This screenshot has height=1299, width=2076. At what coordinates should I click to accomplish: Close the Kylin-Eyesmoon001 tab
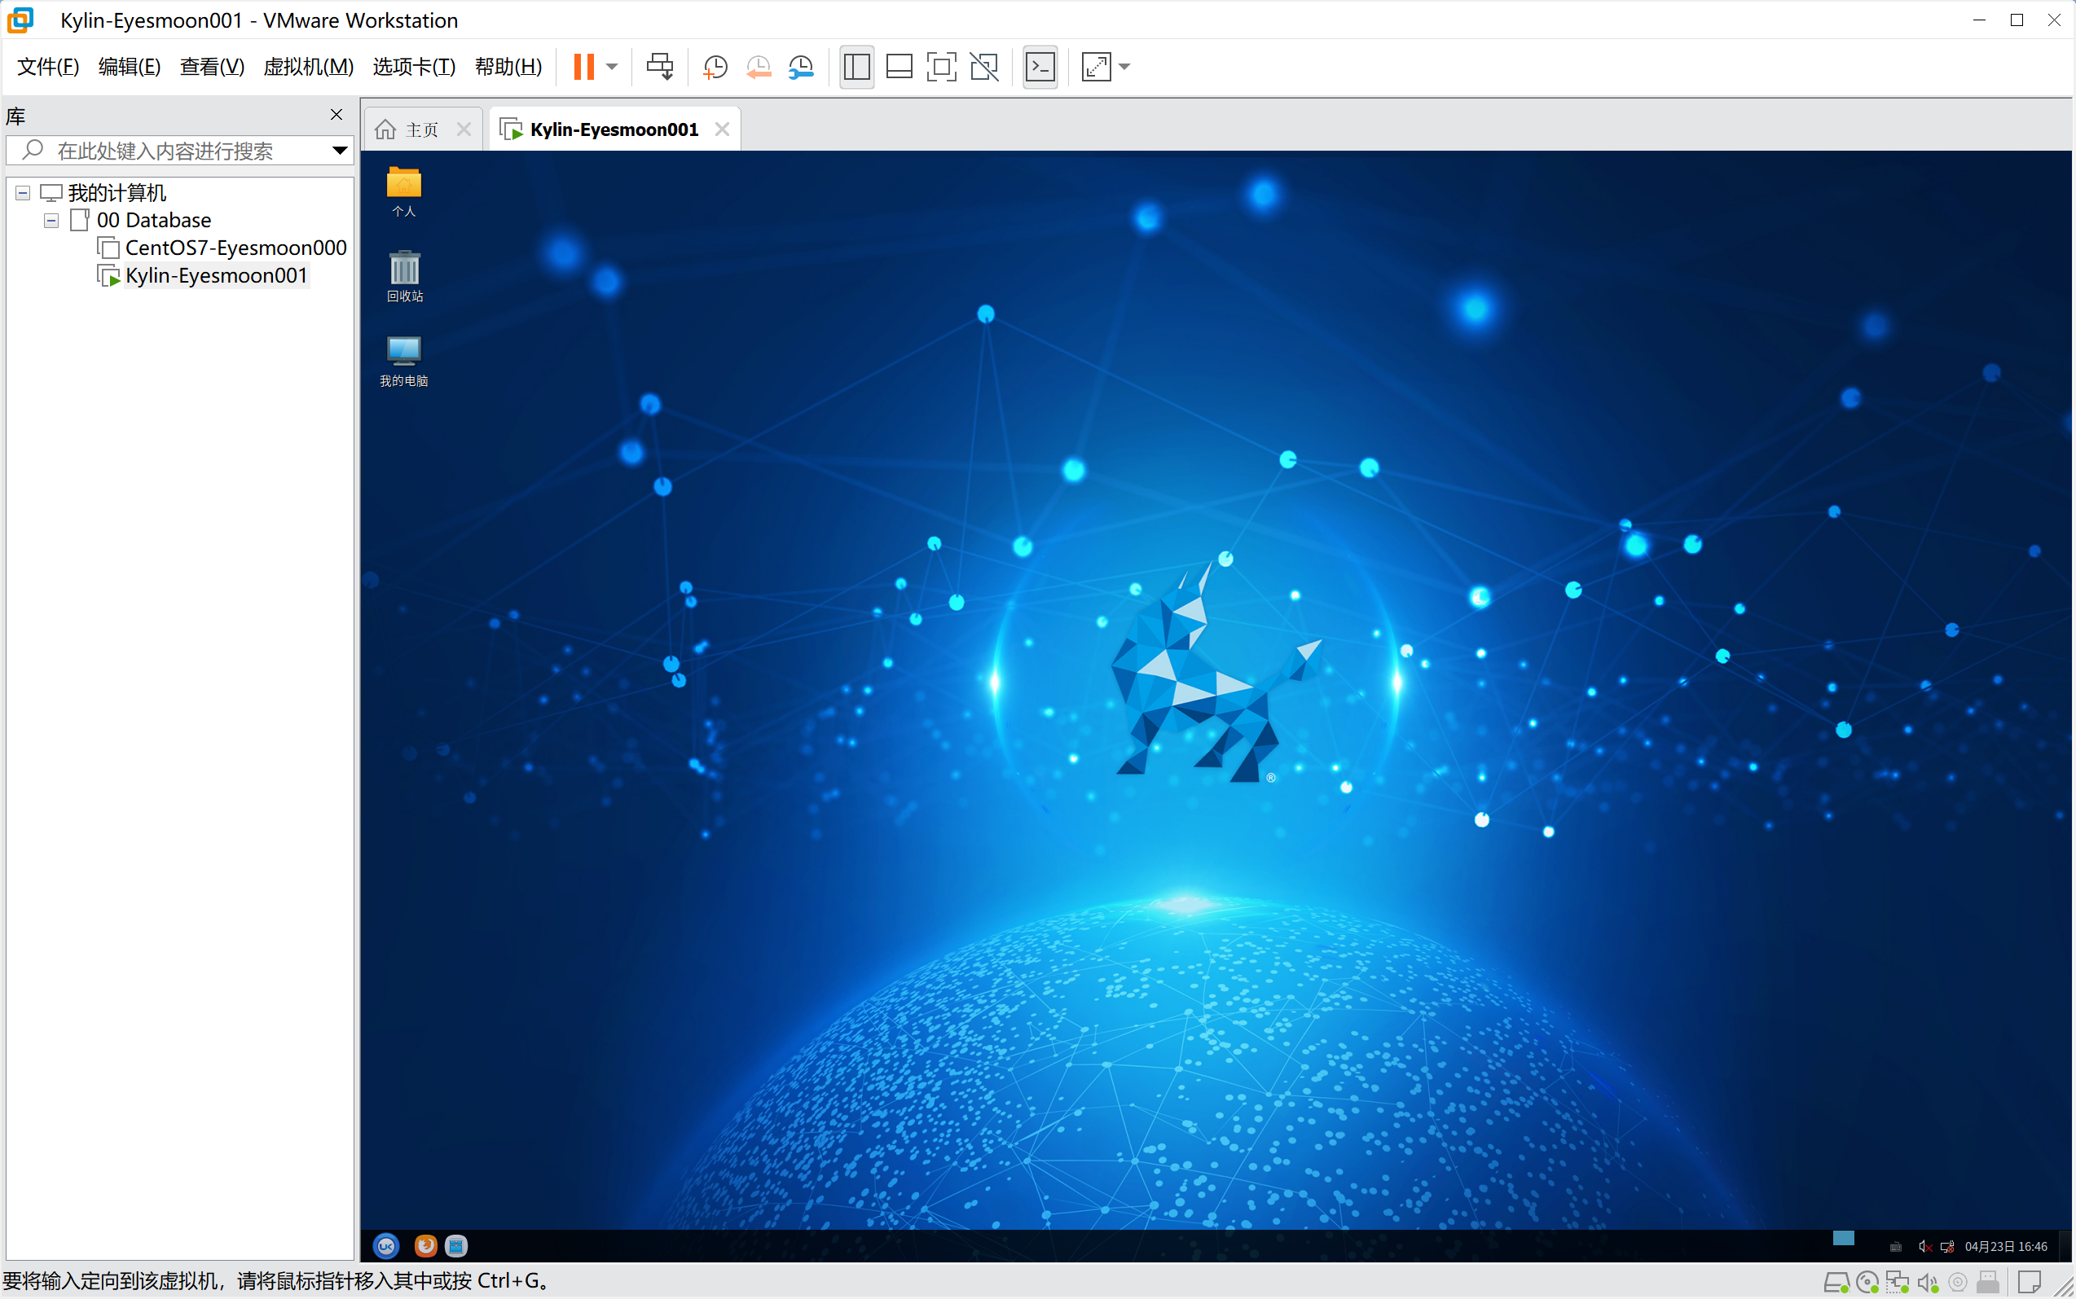[x=722, y=129]
